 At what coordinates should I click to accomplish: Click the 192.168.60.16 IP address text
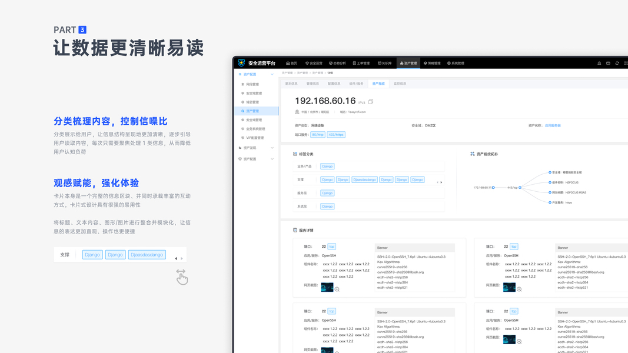click(x=325, y=101)
